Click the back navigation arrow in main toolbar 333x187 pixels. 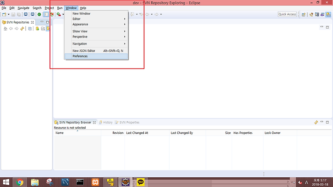[147, 14]
